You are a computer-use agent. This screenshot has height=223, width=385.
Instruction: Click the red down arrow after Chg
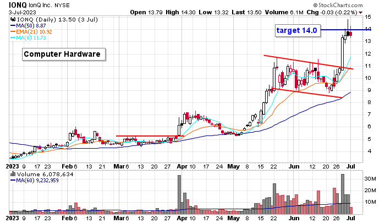tap(360, 13)
